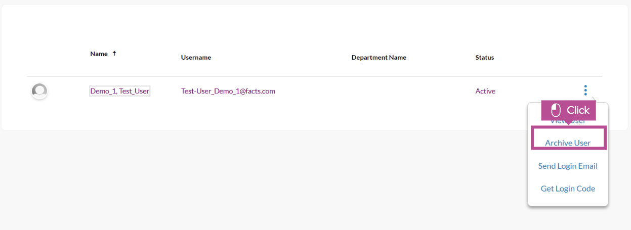Click the Department Name column header
The height and width of the screenshot is (230, 631).
[379, 57]
